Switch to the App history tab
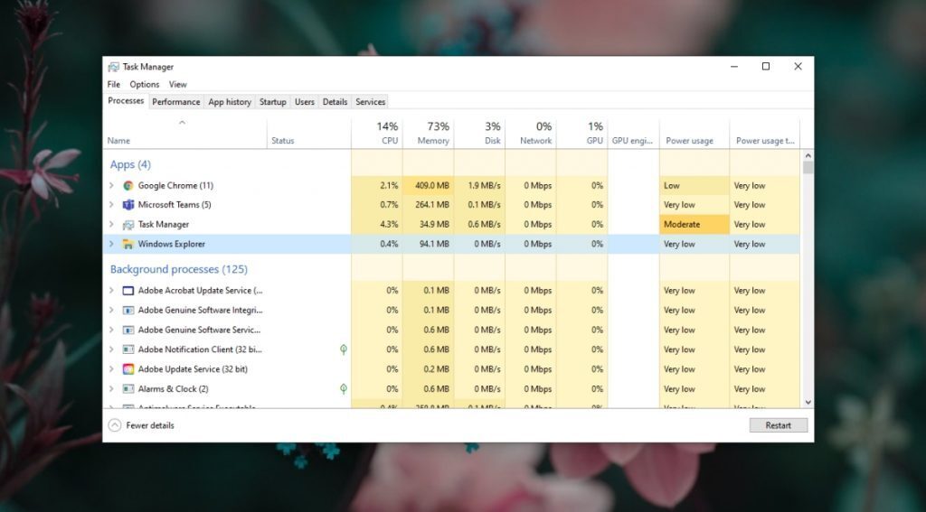 (230, 102)
